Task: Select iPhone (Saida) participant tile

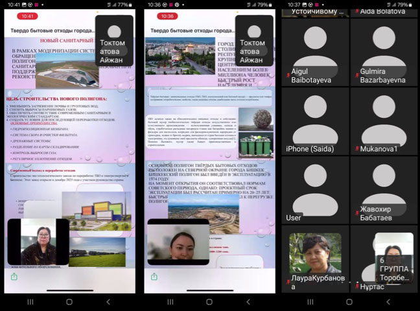Action: pyautogui.click(x=315, y=121)
